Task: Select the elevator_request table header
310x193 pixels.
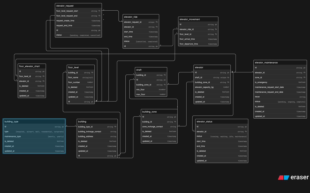Action: pyautogui.click(x=78, y=6)
